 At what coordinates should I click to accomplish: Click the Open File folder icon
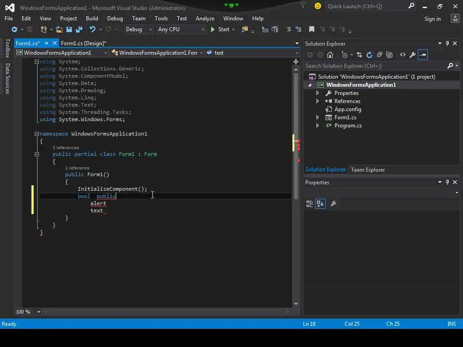[59, 29]
